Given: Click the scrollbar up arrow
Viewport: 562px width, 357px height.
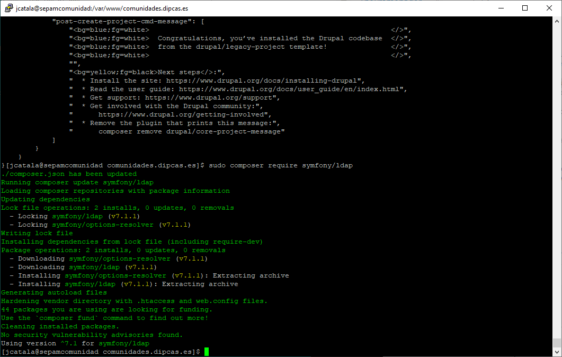Looking at the screenshot, I should coord(557,21).
